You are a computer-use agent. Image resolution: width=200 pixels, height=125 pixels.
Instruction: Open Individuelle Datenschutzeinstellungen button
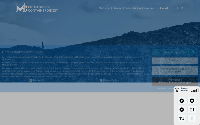[x=175, y=81]
